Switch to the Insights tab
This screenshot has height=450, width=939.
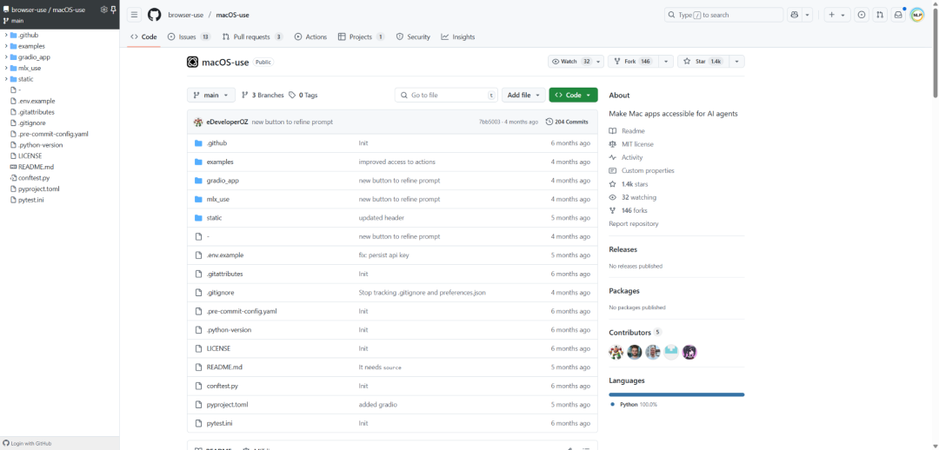click(x=458, y=37)
